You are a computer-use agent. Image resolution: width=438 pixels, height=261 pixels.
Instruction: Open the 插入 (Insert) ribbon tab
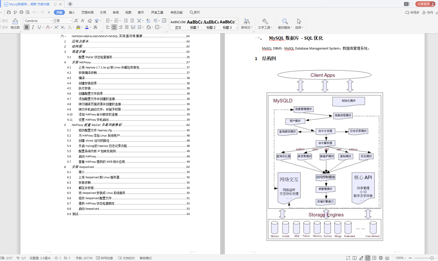click(72, 12)
